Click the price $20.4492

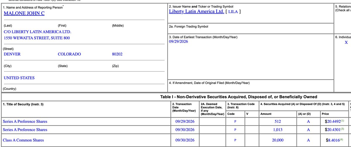pos(333,121)
